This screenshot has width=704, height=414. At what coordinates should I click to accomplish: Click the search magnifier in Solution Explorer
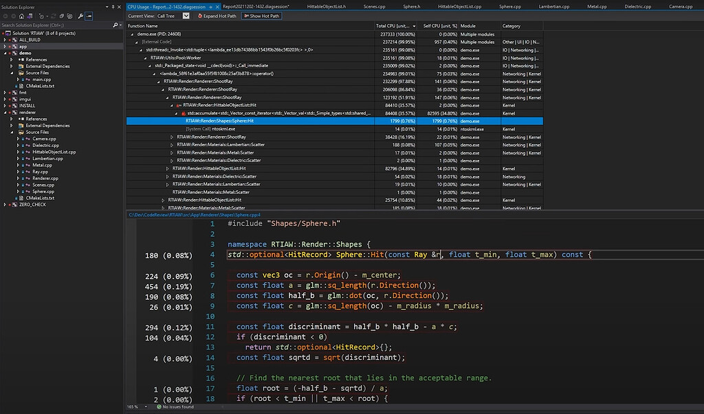pyautogui.click(x=115, y=25)
